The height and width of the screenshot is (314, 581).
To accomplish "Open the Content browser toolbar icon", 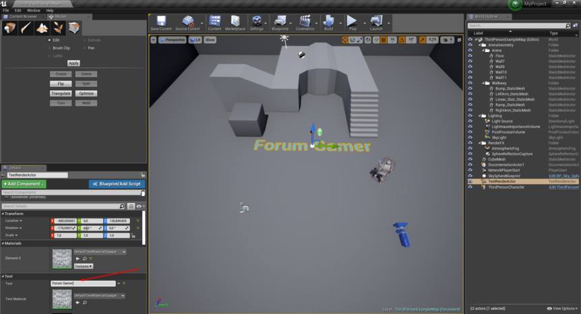I will tap(214, 23).
